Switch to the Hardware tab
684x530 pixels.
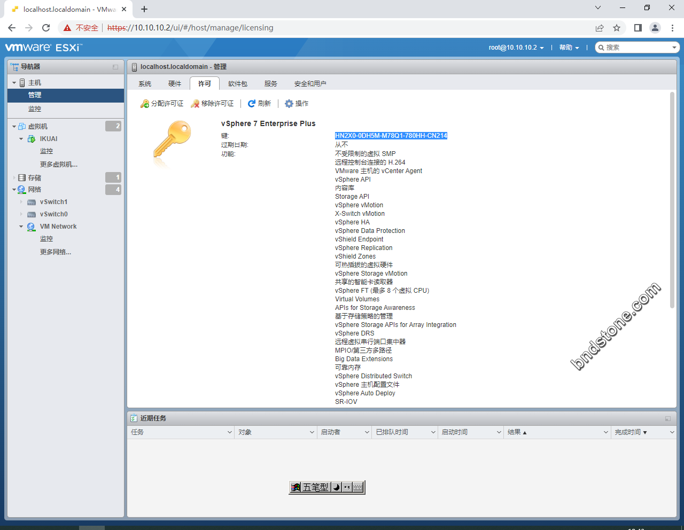(x=175, y=84)
